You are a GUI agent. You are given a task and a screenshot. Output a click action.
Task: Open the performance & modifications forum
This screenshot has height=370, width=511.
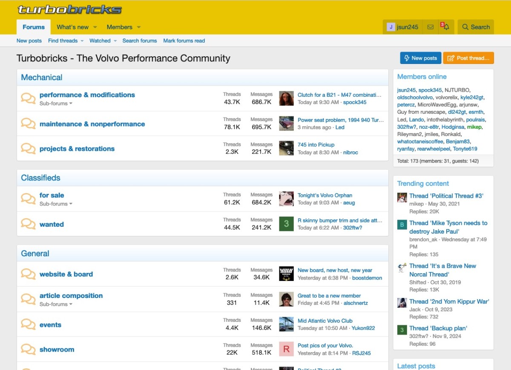coord(87,95)
